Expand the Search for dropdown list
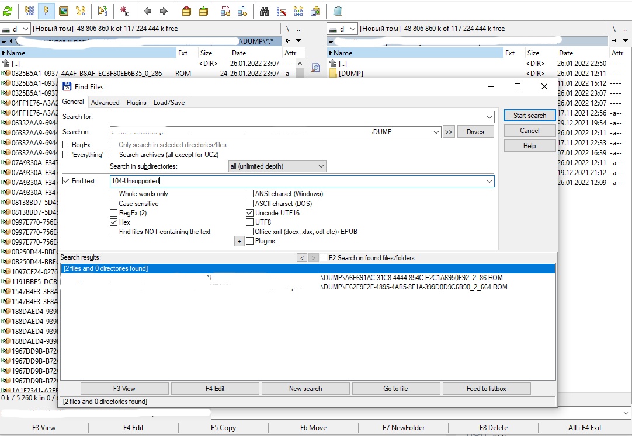Image resolution: width=632 pixels, height=436 pixels. click(489, 117)
